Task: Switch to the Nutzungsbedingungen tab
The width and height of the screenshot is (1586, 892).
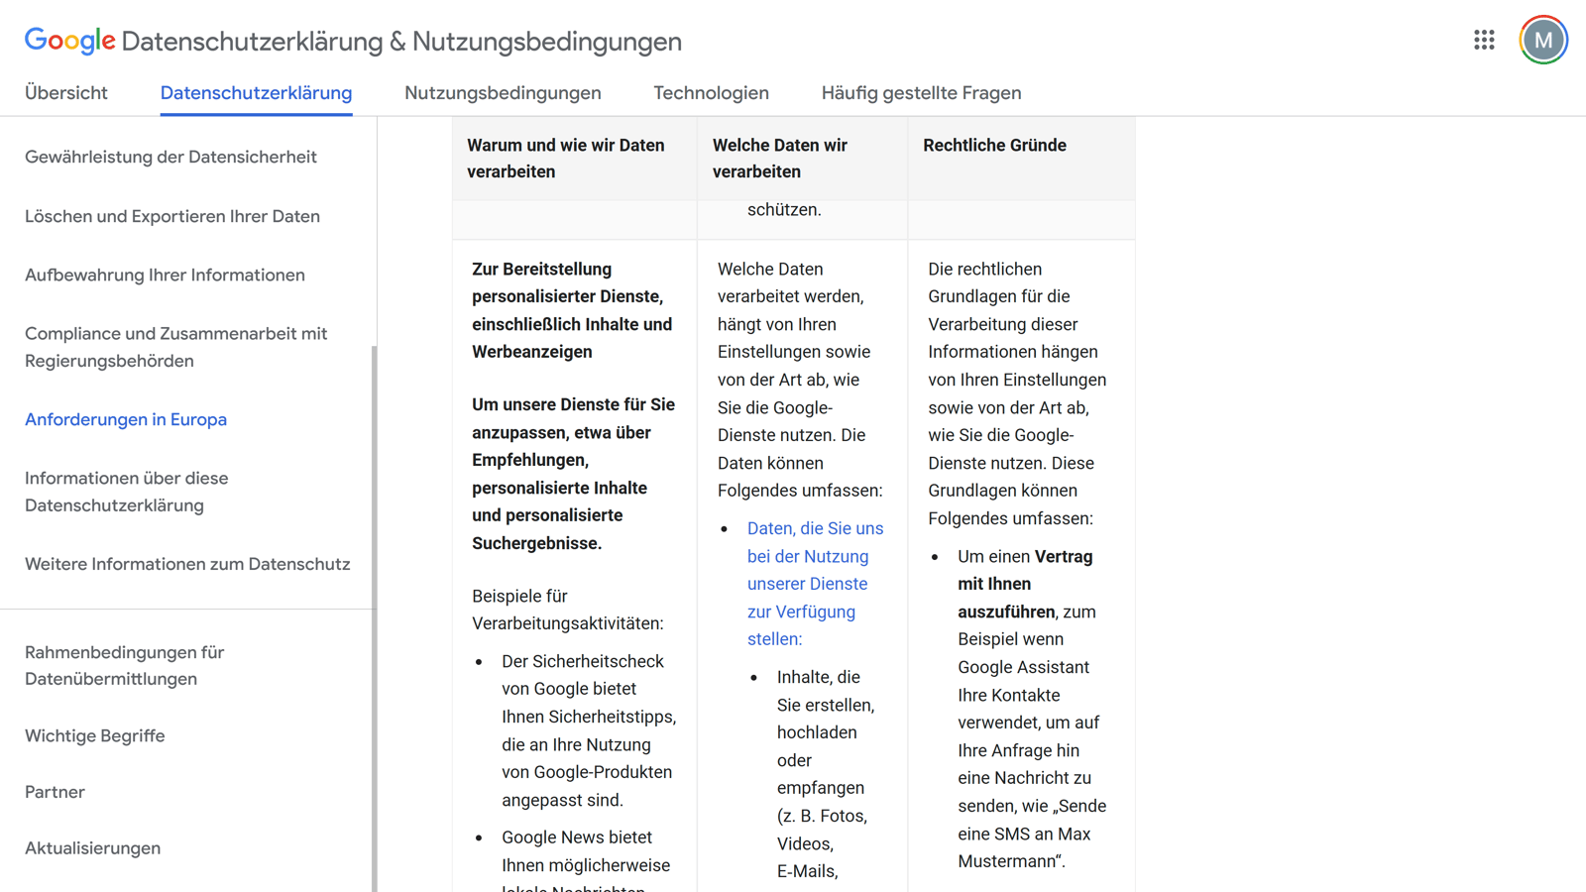Action: coord(502,92)
